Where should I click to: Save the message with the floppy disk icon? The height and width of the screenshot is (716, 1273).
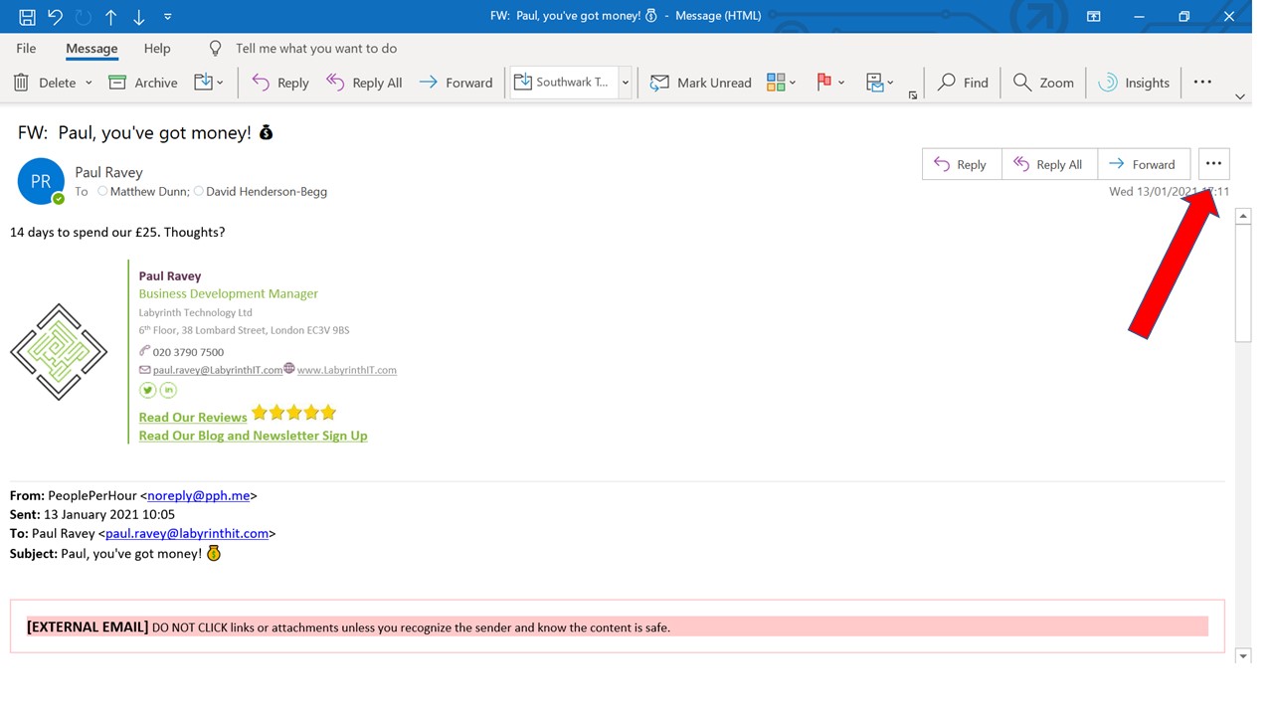(x=27, y=17)
